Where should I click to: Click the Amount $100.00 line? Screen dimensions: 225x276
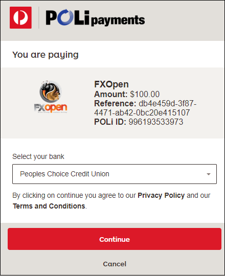coord(127,94)
